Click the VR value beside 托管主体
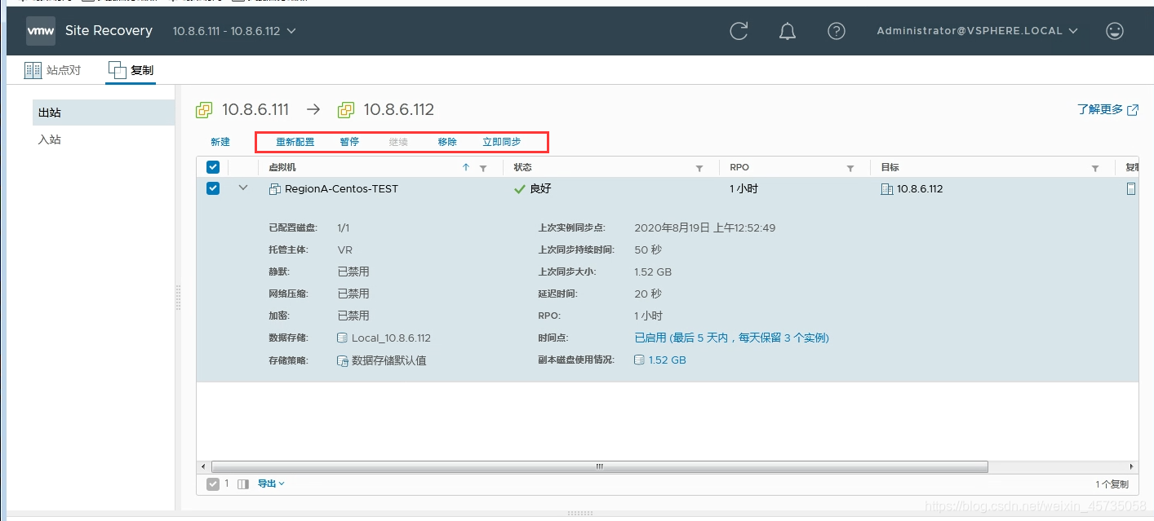 point(345,249)
